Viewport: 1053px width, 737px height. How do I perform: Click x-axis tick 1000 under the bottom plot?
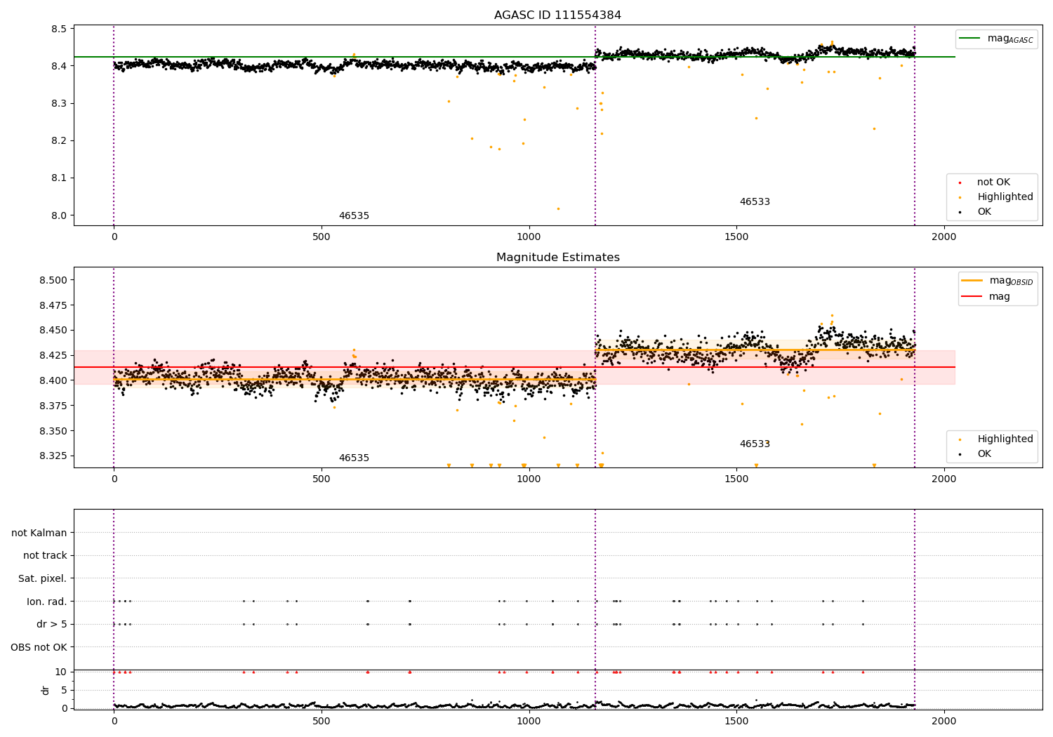coord(529,721)
